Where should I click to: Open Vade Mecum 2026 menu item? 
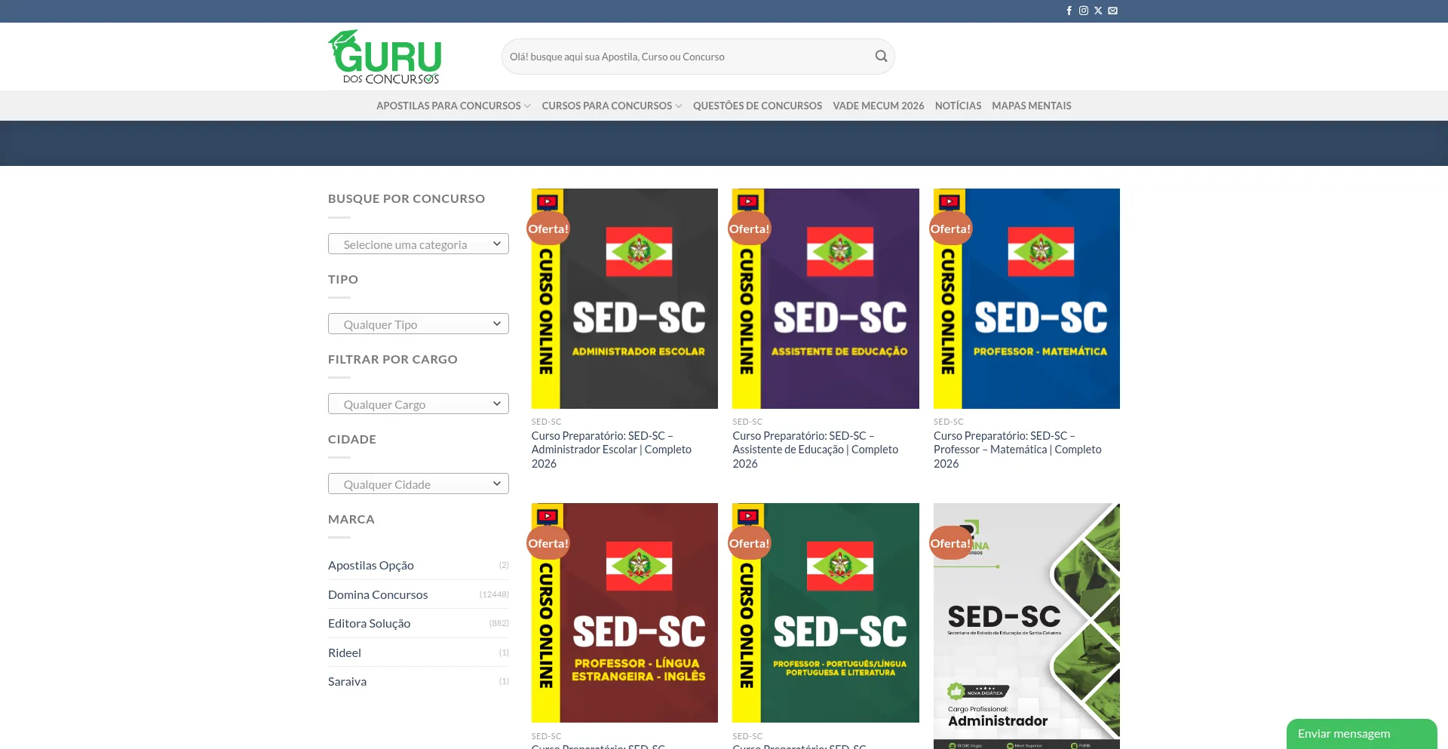[x=878, y=106]
